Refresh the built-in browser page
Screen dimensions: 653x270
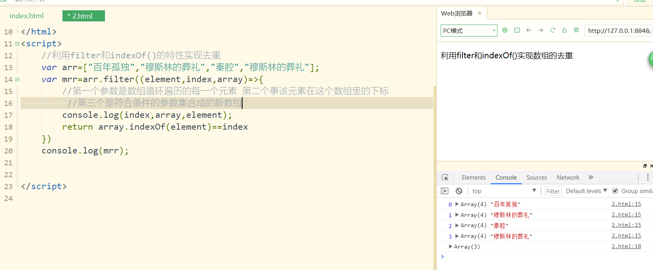tap(552, 30)
